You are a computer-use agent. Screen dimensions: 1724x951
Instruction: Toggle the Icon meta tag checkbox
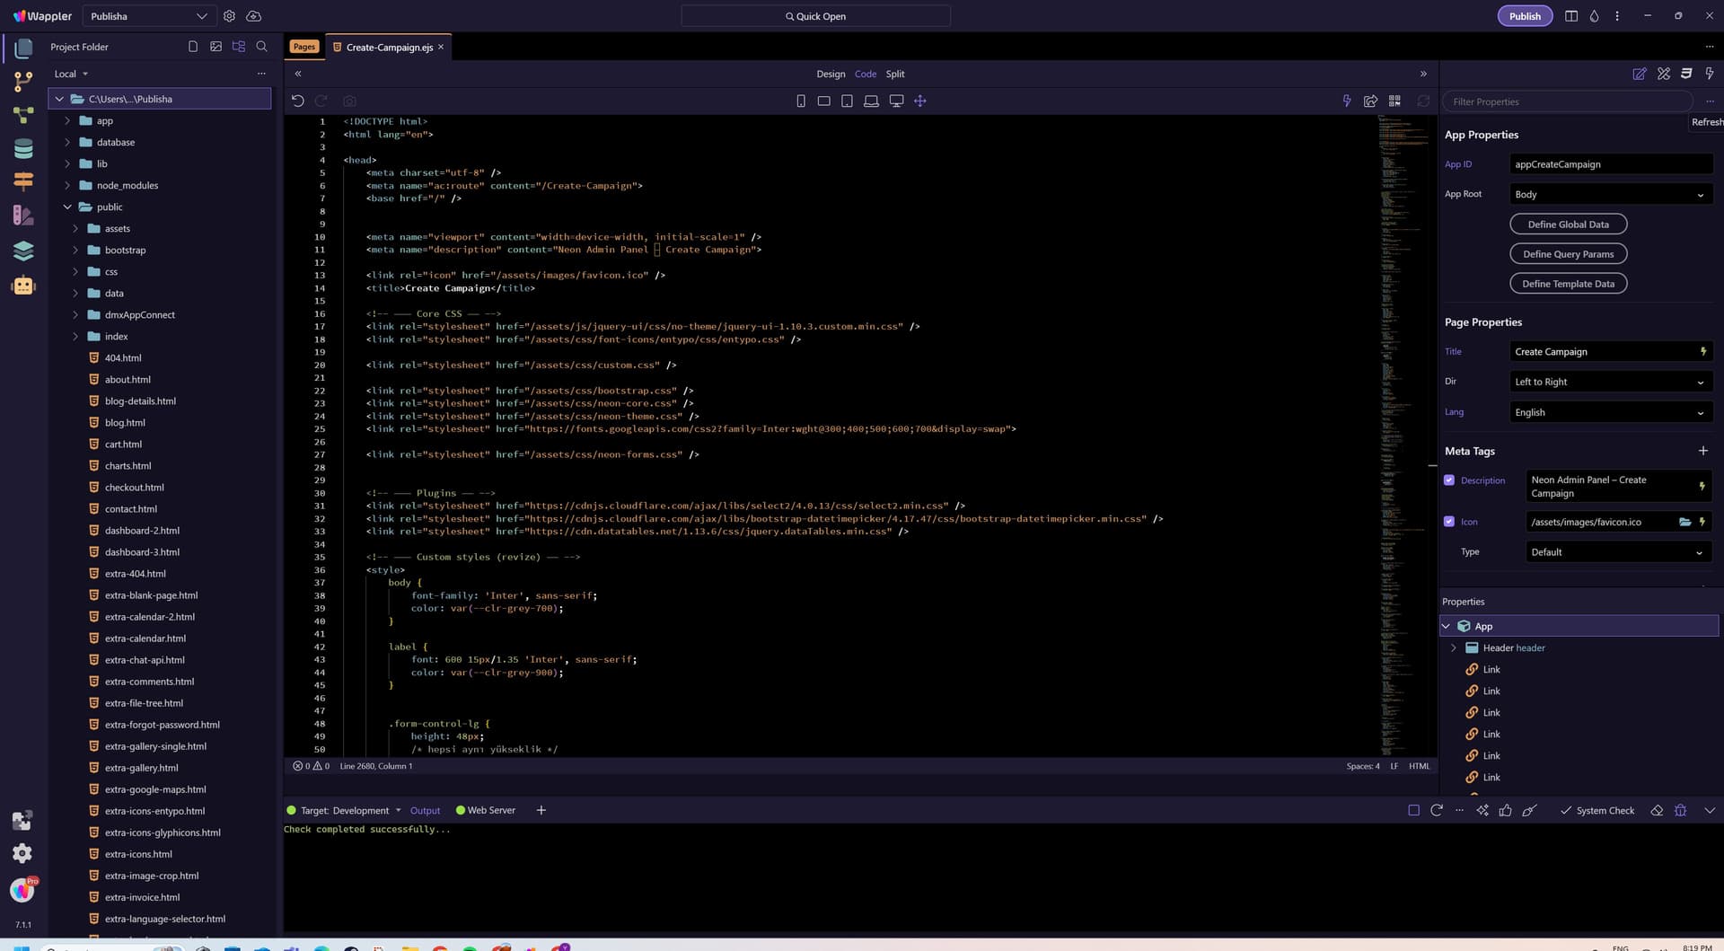(x=1449, y=522)
